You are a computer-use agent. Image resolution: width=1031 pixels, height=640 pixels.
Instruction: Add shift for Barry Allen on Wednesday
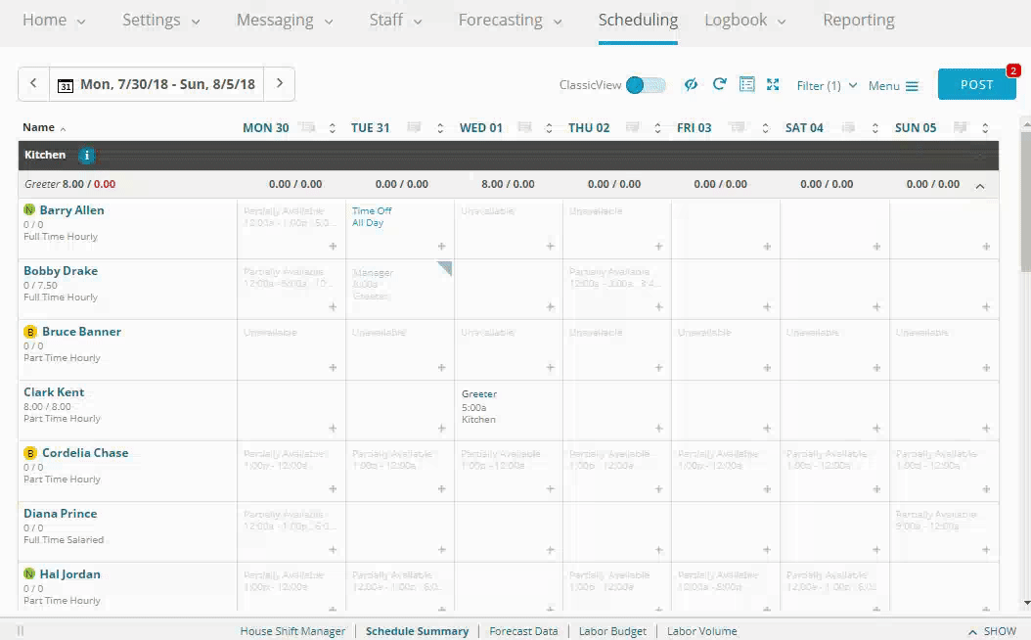tap(550, 247)
